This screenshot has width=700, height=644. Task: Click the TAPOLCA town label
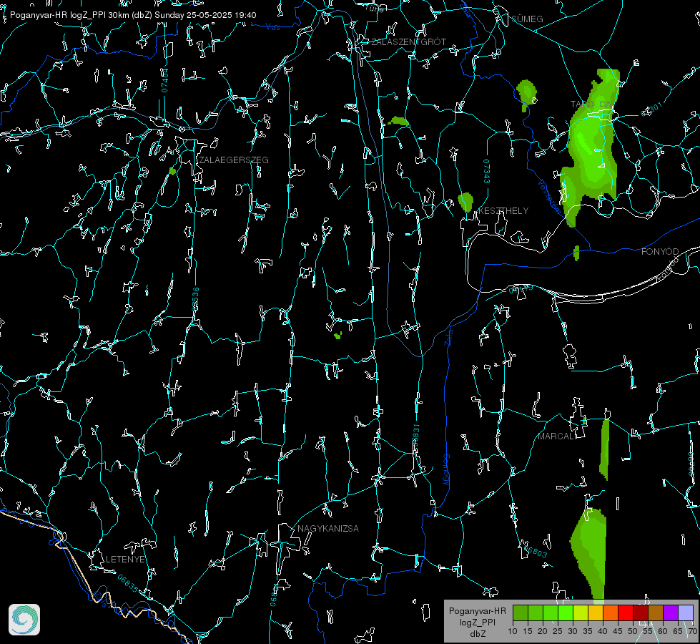pos(591,104)
